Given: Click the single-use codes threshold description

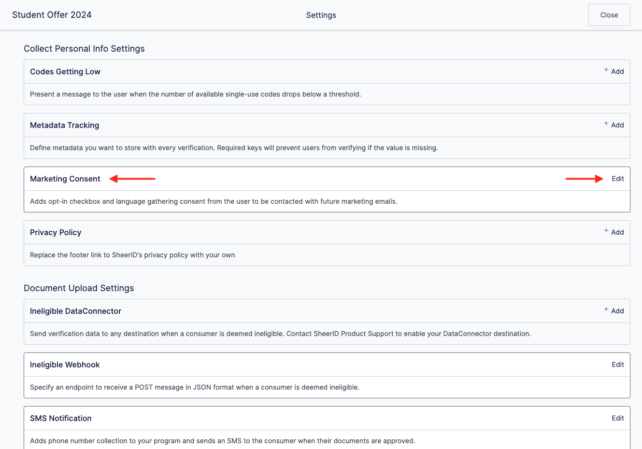Looking at the screenshot, I should 196,94.
